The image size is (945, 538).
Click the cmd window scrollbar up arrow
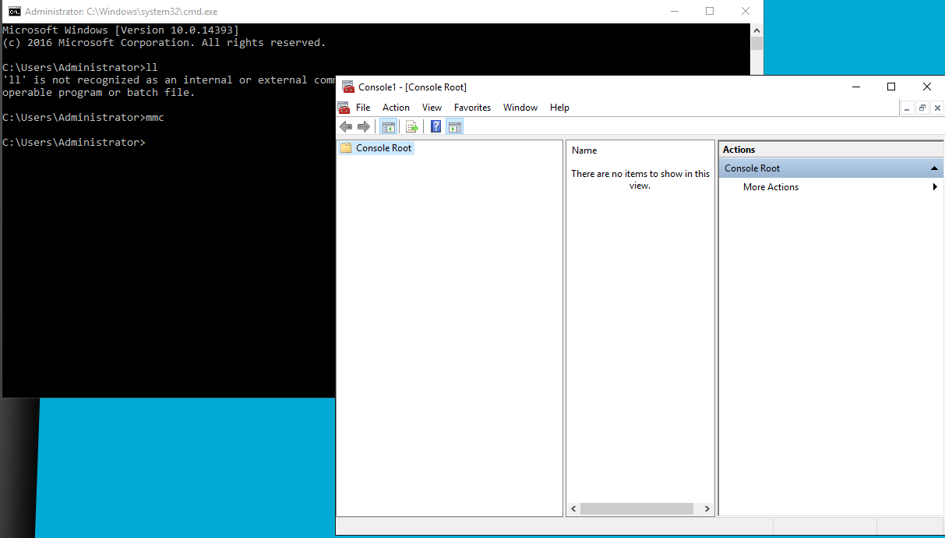coord(756,30)
